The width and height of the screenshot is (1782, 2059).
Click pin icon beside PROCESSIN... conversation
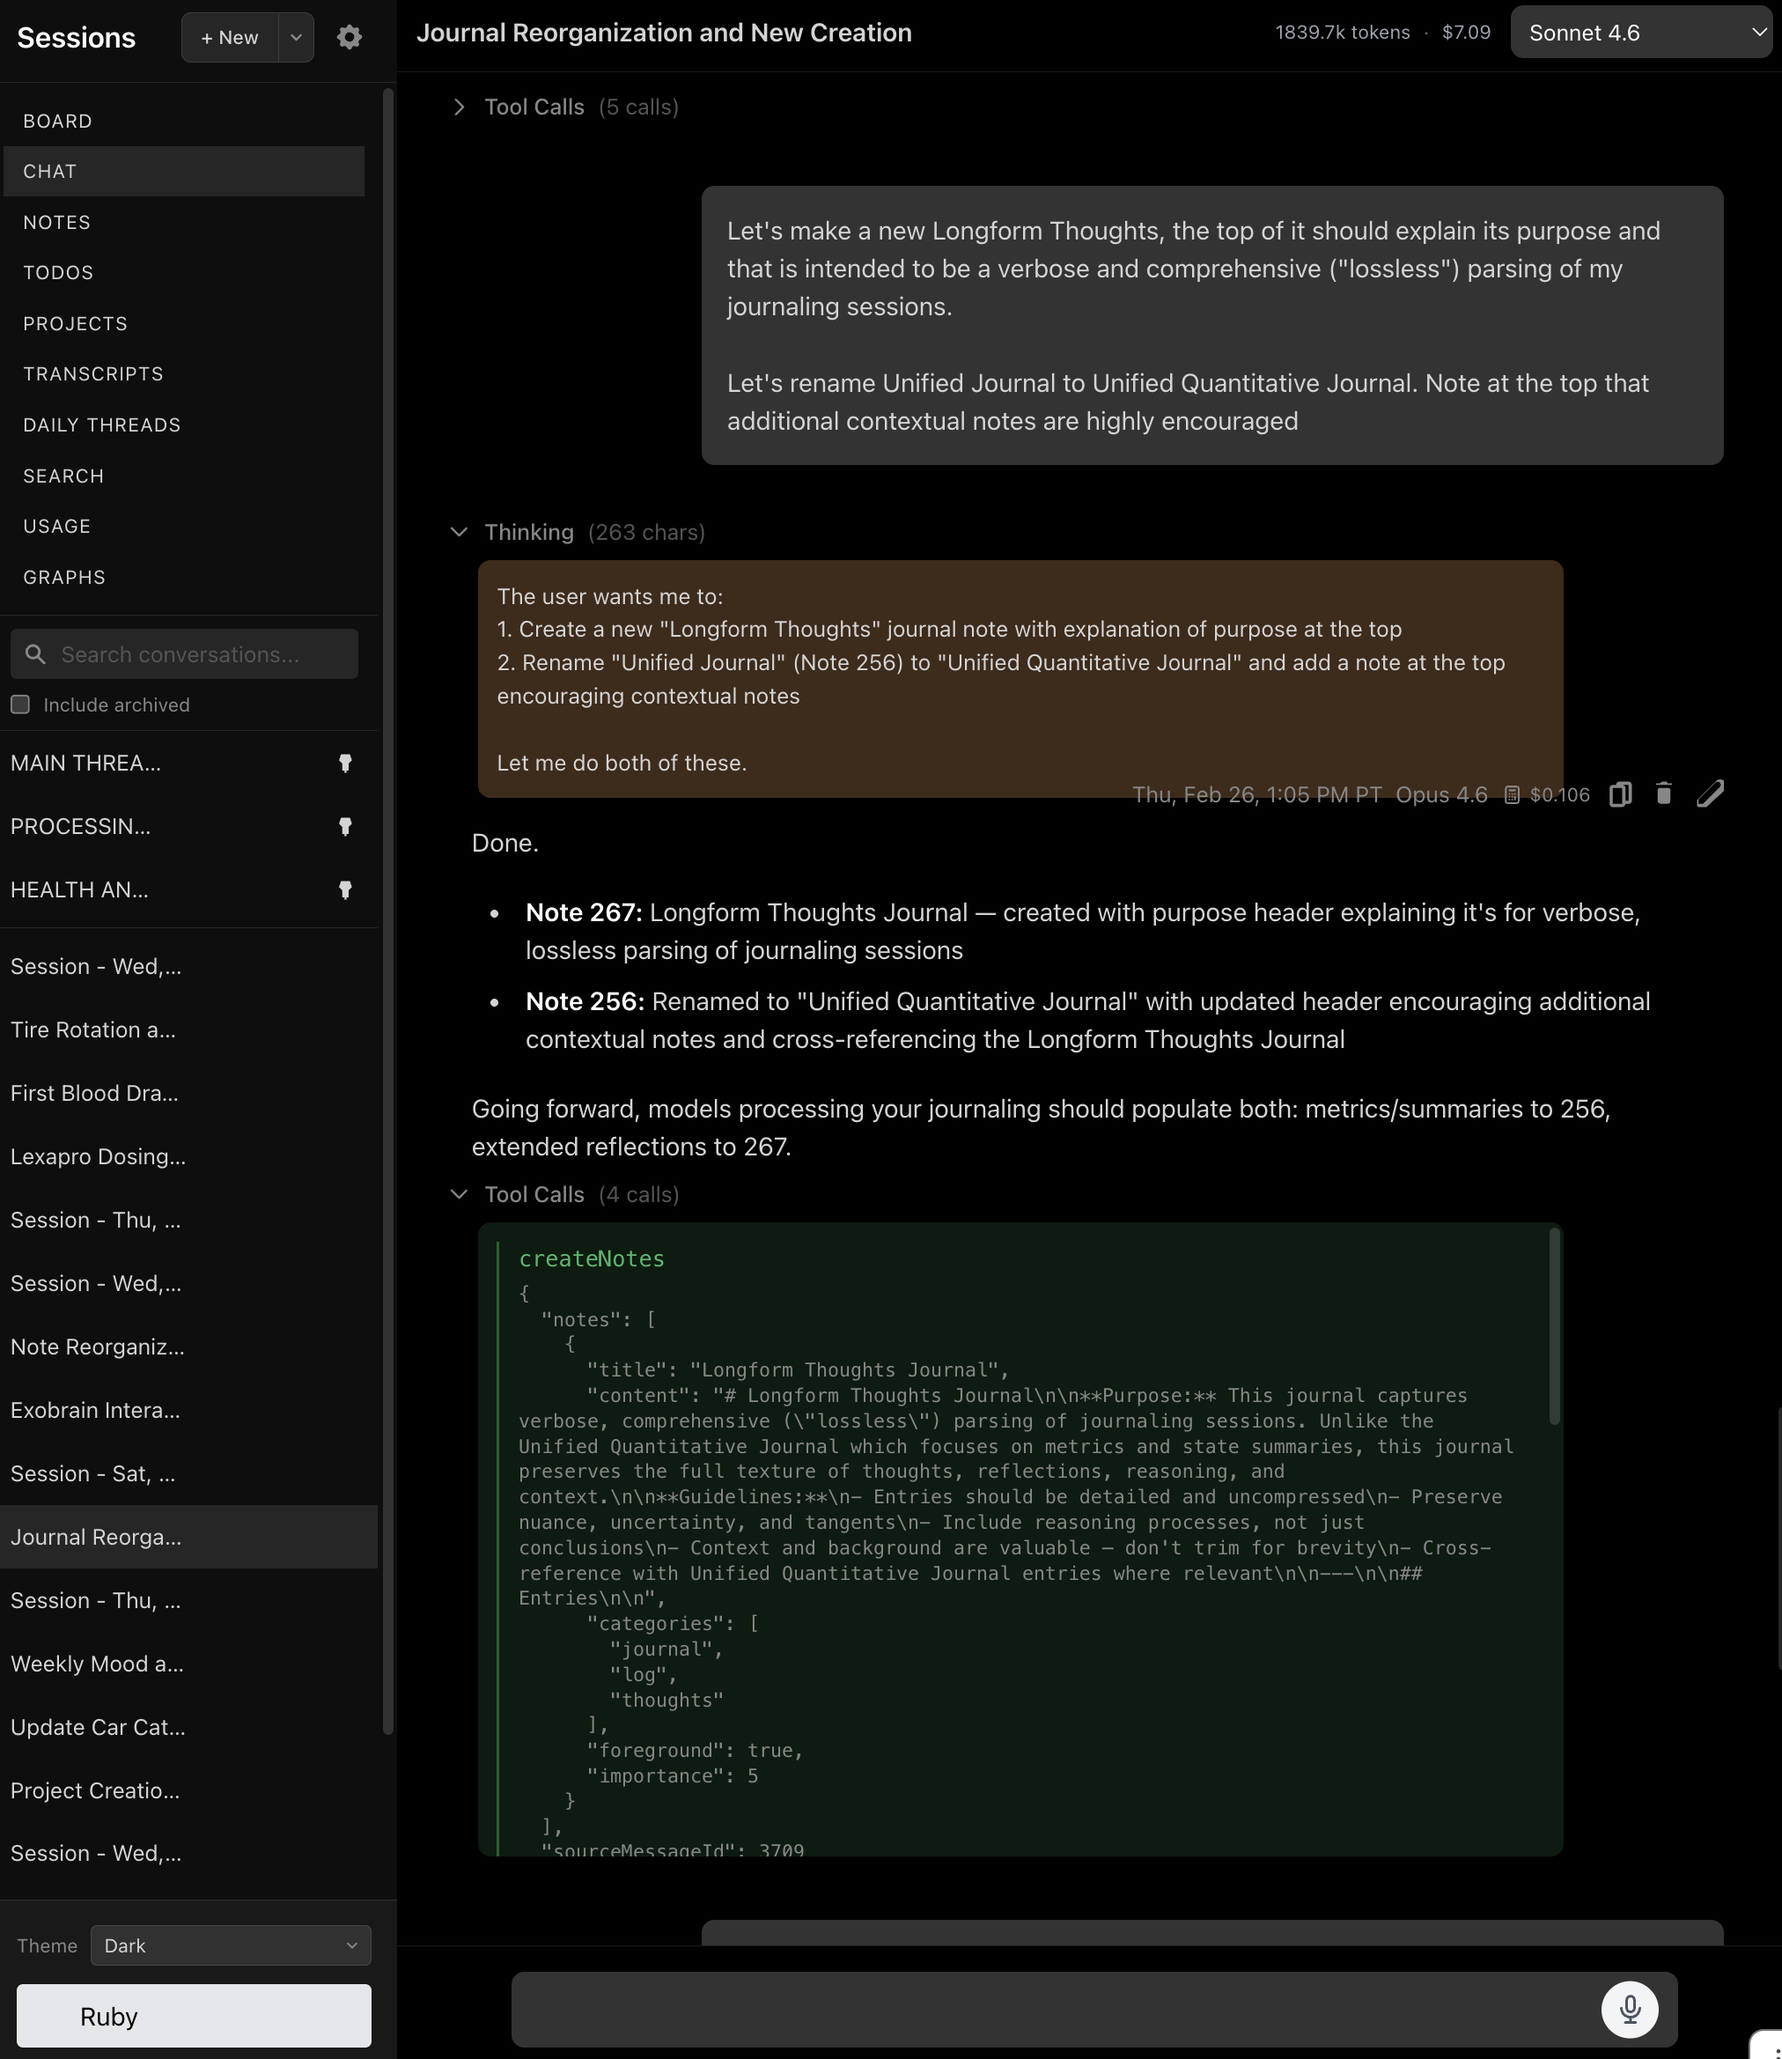point(345,827)
